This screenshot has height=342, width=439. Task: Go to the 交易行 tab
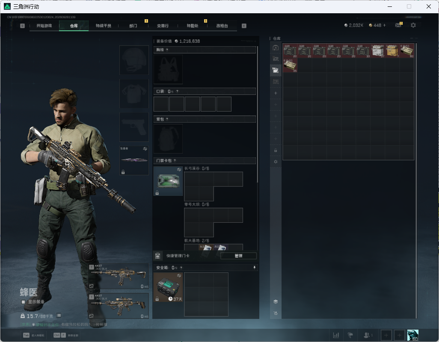tap(163, 26)
